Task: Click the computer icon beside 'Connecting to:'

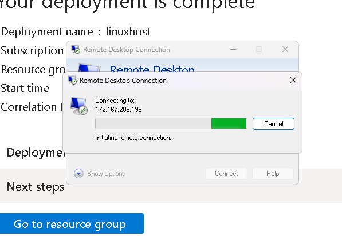Action: 78,106
